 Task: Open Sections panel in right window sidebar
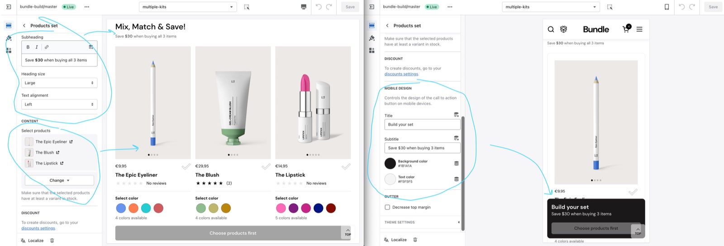(372, 26)
